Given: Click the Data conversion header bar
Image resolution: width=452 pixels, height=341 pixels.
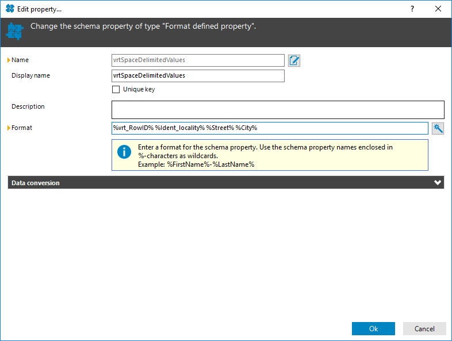Looking at the screenshot, I should [x=225, y=183].
